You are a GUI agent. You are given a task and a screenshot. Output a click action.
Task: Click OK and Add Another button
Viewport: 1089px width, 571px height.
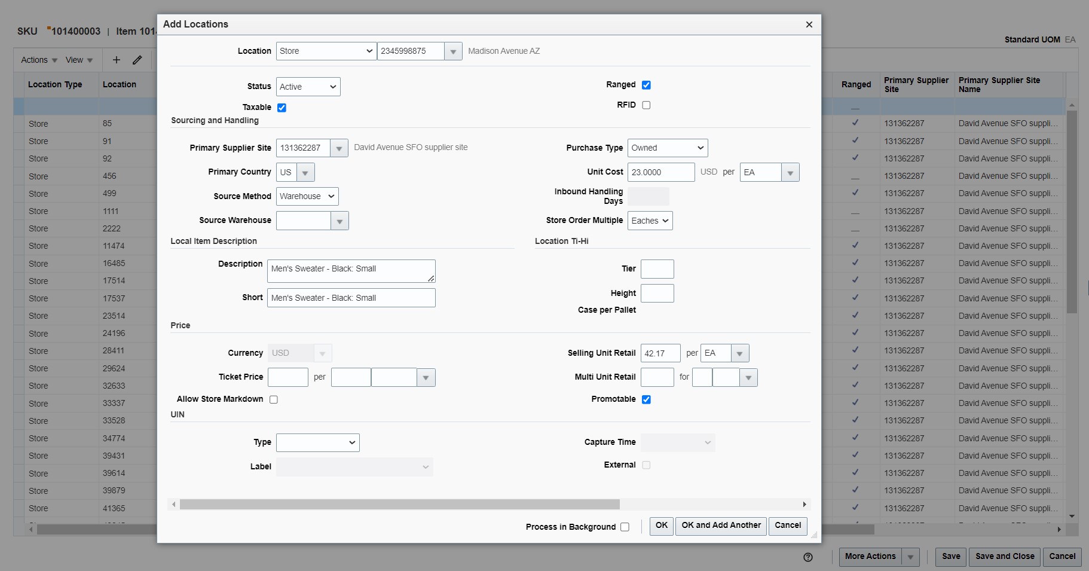[x=721, y=526]
